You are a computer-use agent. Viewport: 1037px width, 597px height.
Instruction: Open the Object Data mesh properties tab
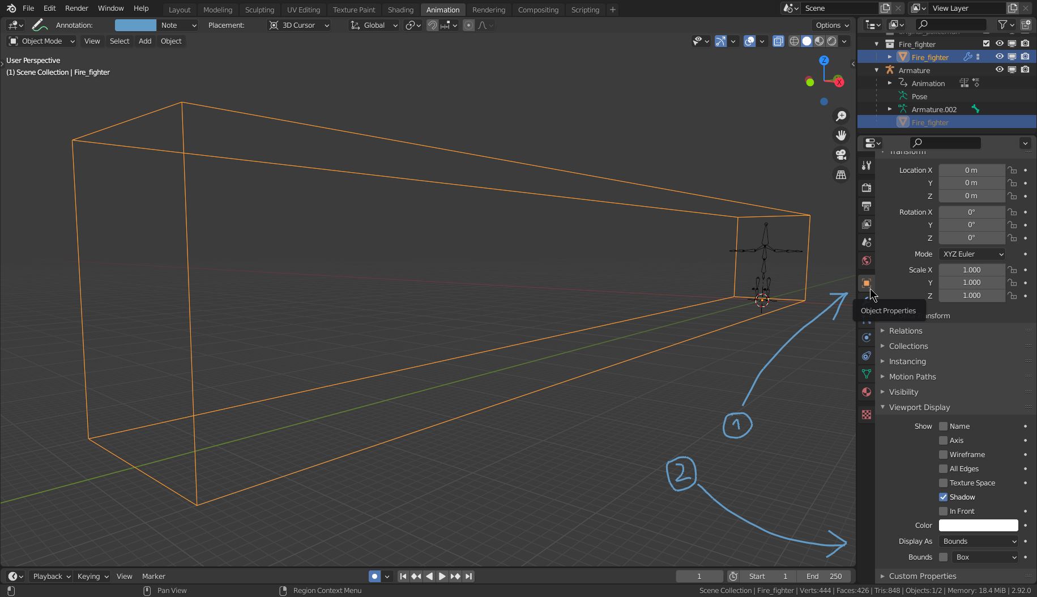click(866, 374)
